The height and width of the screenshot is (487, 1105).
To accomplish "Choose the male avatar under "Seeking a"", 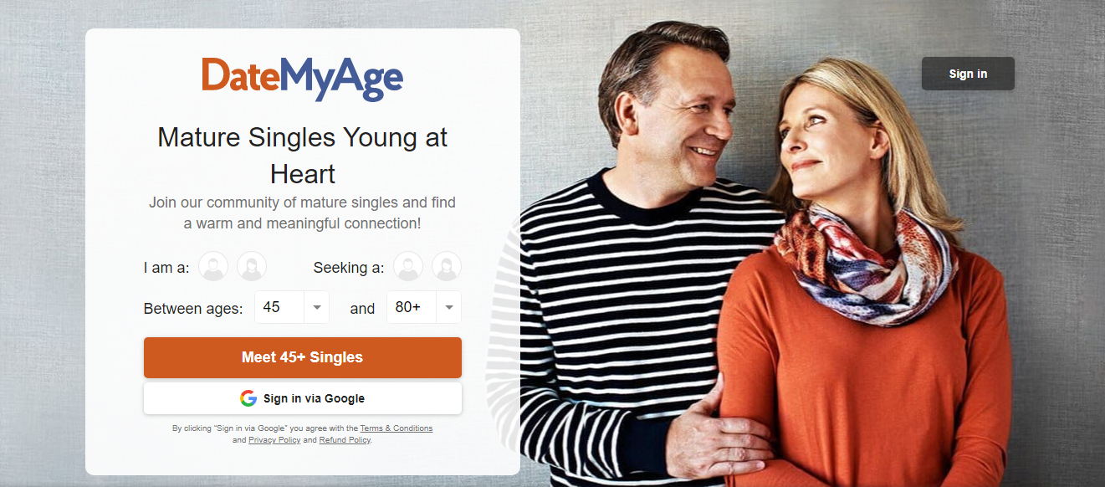I will 408,266.
